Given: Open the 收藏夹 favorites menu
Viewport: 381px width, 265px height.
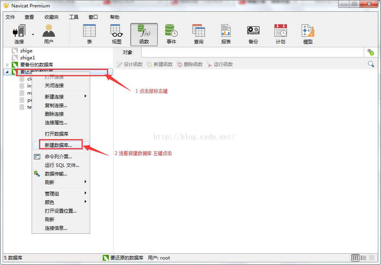Looking at the screenshot, I should click(x=52, y=17).
